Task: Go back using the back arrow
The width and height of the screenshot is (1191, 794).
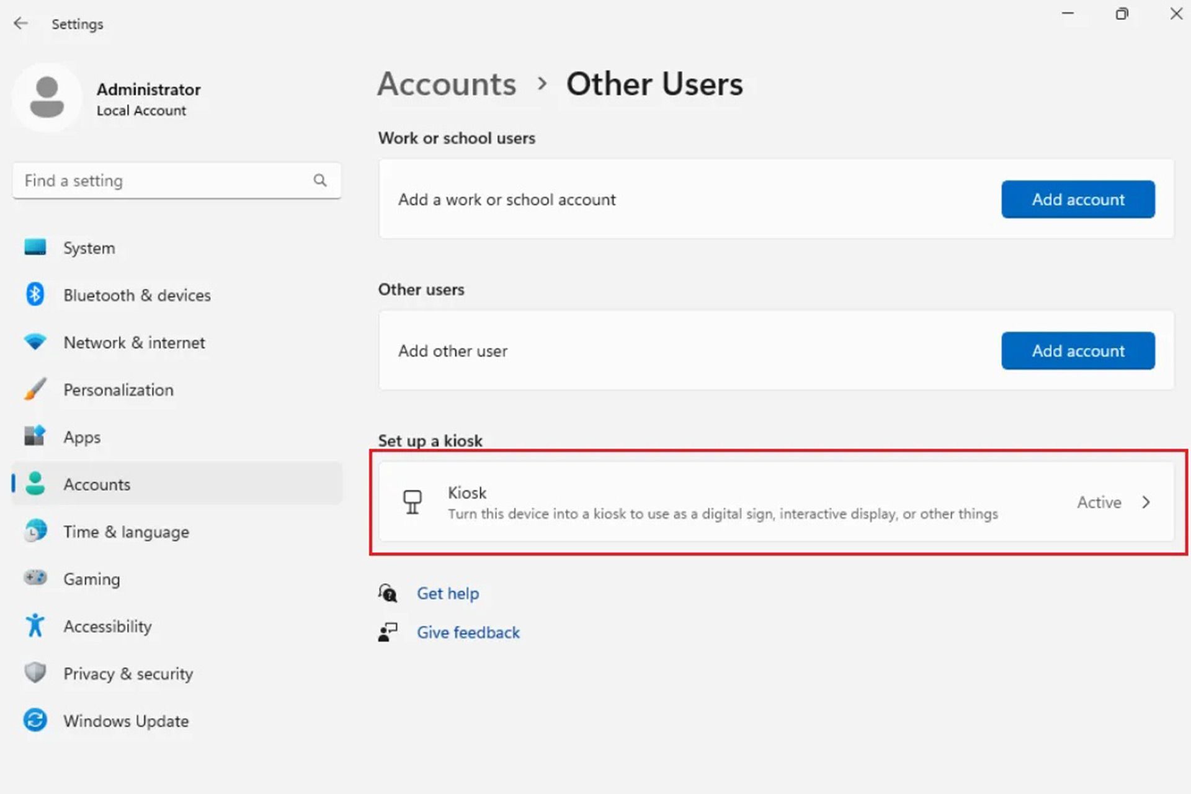Action: 20,24
